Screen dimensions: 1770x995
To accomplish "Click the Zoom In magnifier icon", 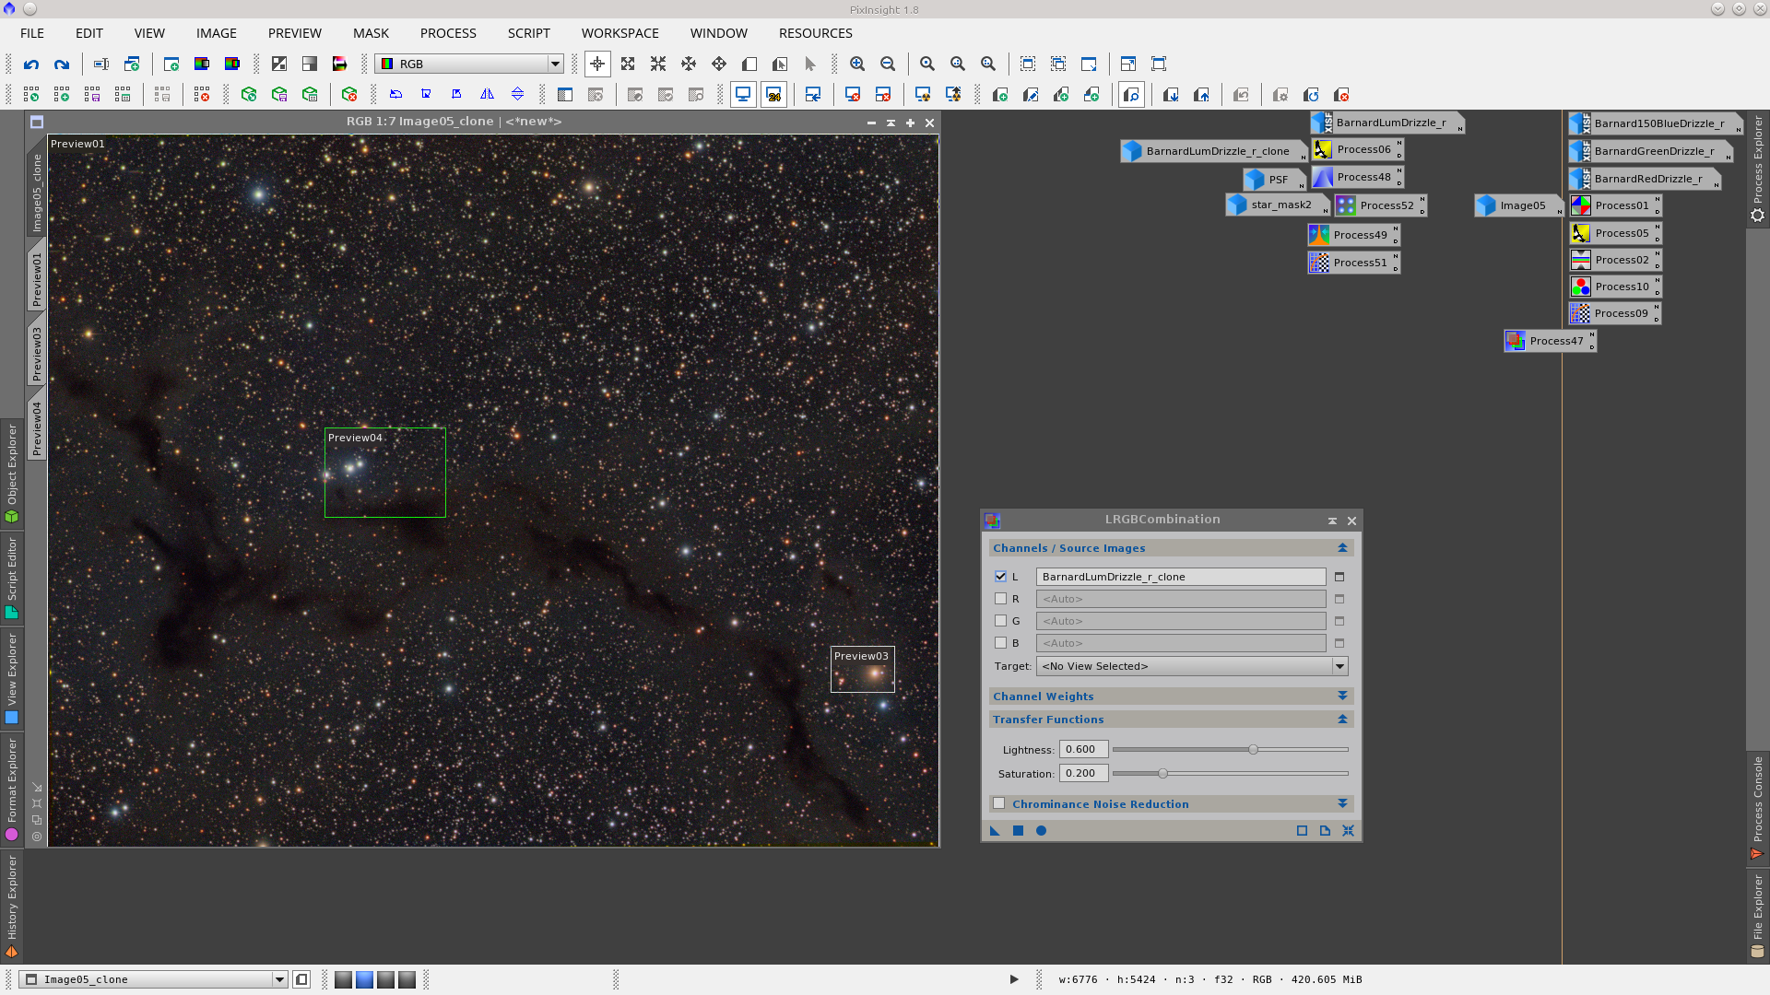I will pyautogui.click(x=857, y=64).
